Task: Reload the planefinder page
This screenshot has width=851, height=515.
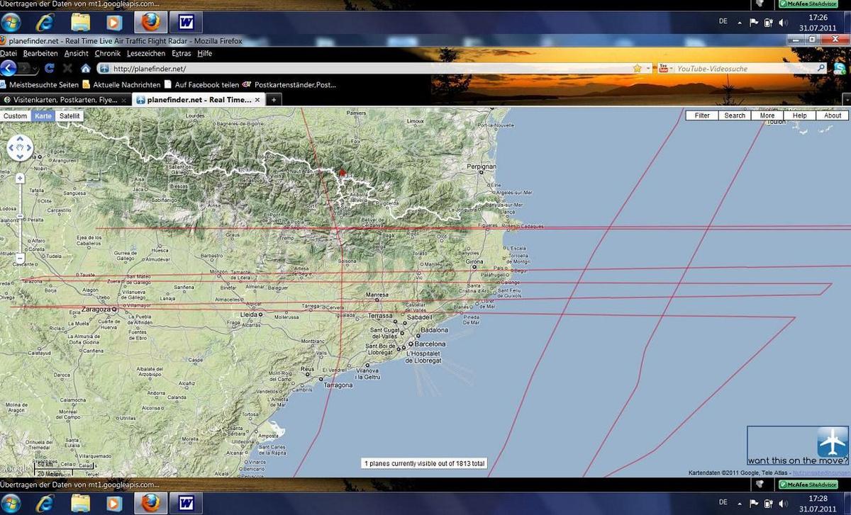Action: pos(50,69)
